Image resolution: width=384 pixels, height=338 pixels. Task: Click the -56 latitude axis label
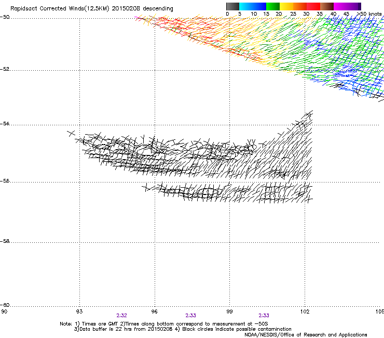(5, 181)
